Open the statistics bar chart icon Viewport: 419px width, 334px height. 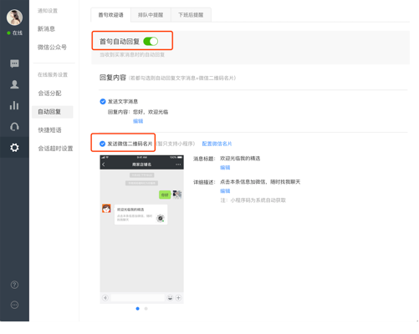pos(14,105)
